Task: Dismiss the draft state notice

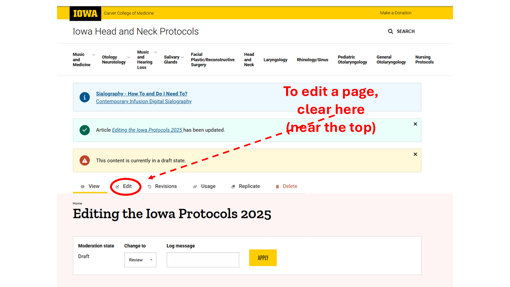Action: (415, 154)
